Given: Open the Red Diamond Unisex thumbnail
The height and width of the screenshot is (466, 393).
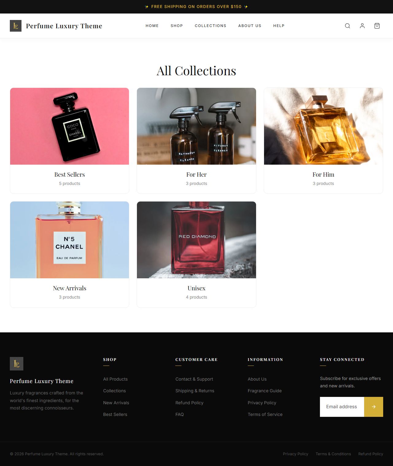Looking at the screenshot, I should pyautogui.click(x=196, y=240).
